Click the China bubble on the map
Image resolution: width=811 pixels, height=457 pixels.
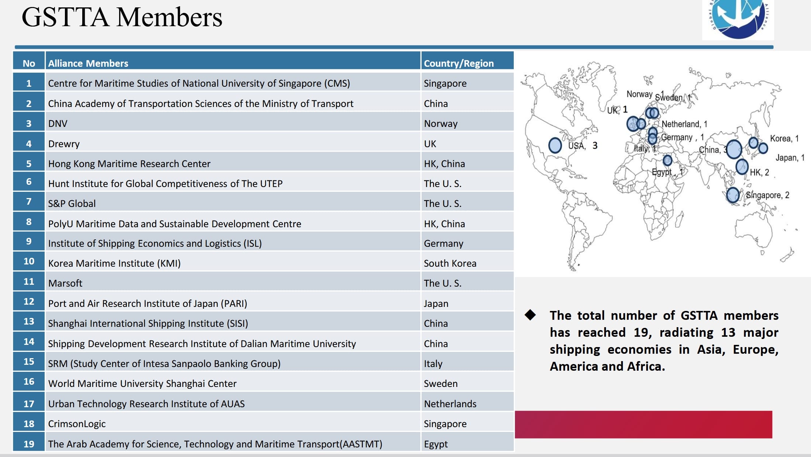coord(734,149)
